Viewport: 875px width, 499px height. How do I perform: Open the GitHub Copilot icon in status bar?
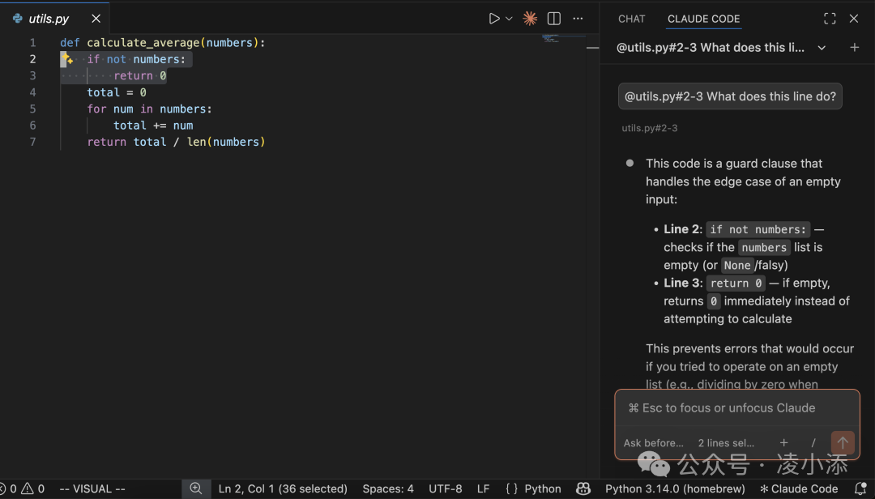[583, 488]
